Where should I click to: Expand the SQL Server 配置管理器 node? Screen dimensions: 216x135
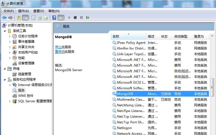[10, 101]
